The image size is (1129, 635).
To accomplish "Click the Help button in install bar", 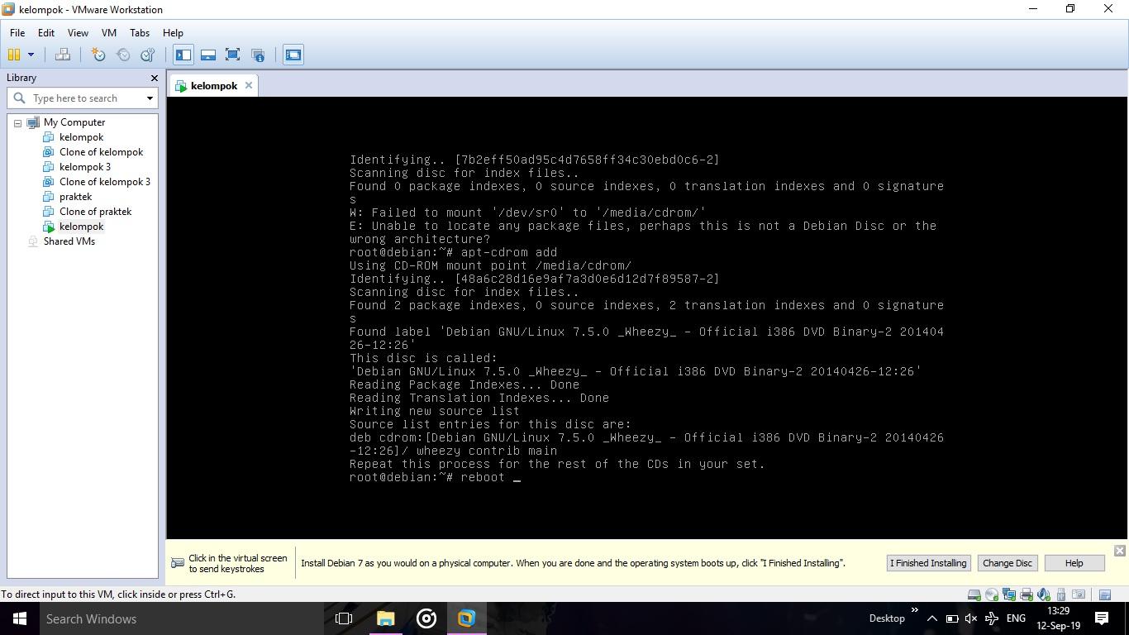I will coord(1074,563).
